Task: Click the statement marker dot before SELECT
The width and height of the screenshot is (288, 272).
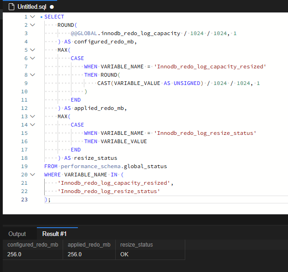Action: 41,17
